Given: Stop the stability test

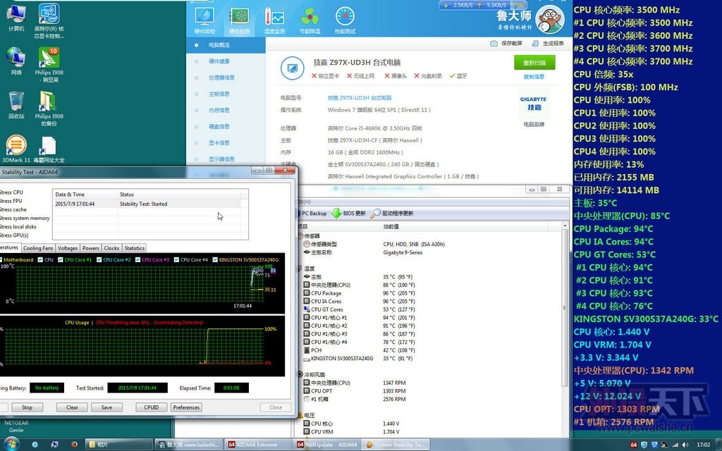Looking at the screenshot, I should tap(27, 407).
